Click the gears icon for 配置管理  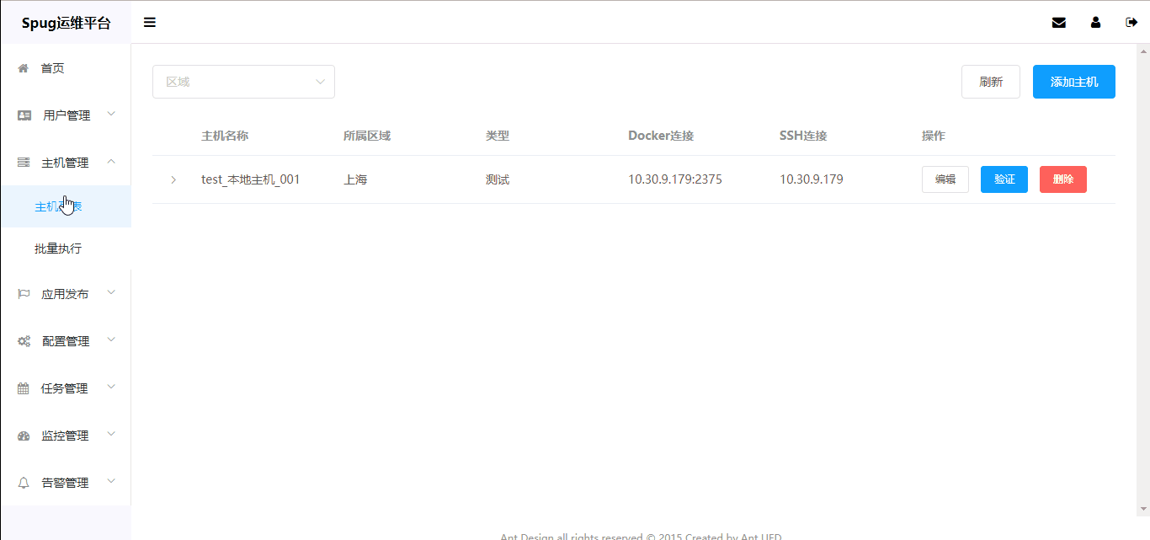pyautogui.click(x=24, y=341)
